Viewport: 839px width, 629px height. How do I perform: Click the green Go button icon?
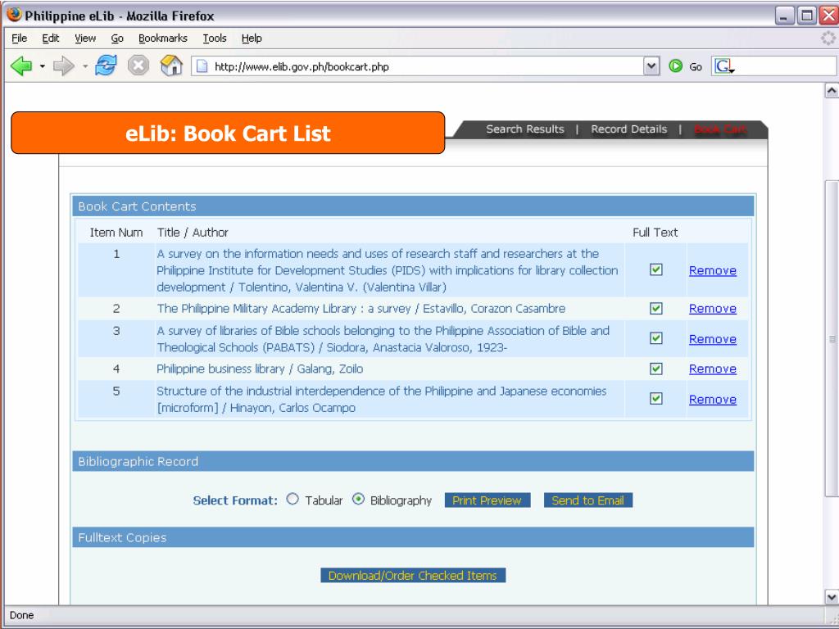676,66
